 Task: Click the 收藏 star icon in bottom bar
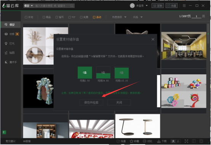click(x=131, y=141)
